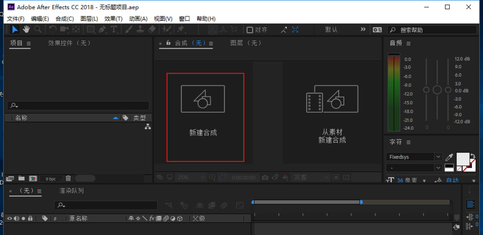Screen dimensions: 483x235
Task: Take a snapshot with camera icon
Action: (265, 177)
